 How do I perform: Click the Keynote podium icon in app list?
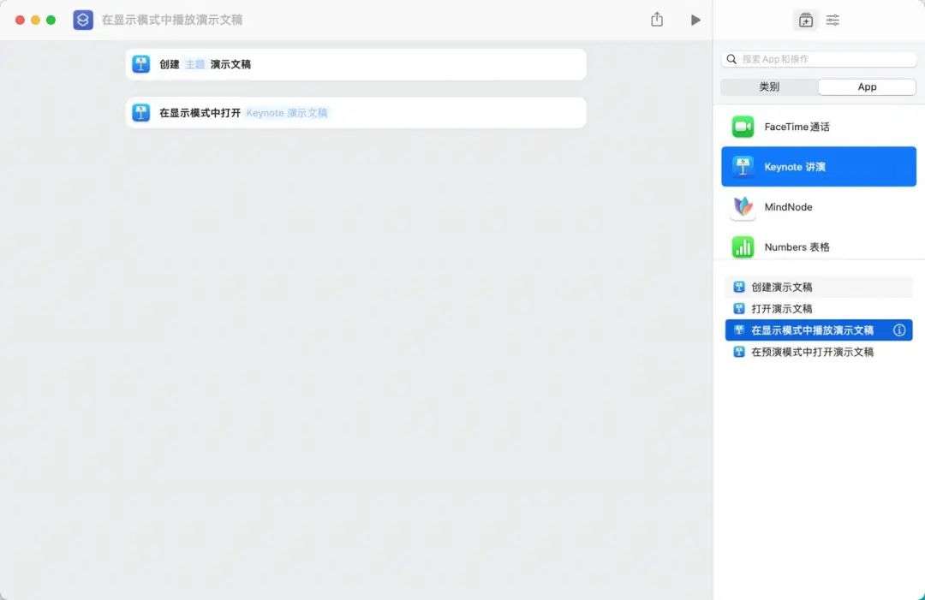pyautogui.click(x=743, y=167)
